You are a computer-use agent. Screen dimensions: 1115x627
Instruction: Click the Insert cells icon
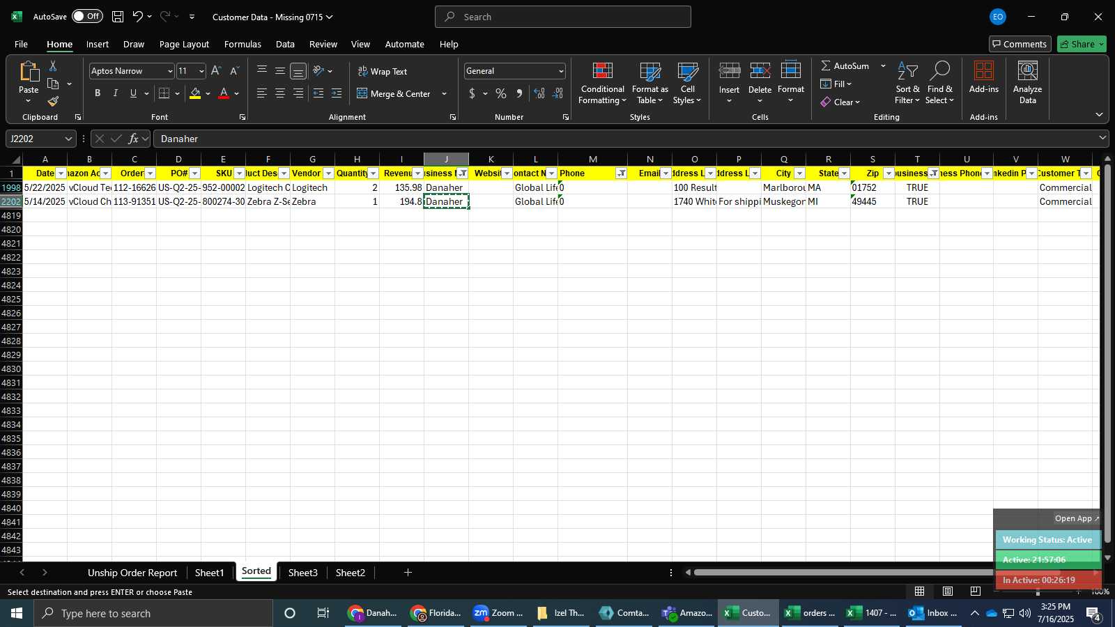(x=730, y=71)
